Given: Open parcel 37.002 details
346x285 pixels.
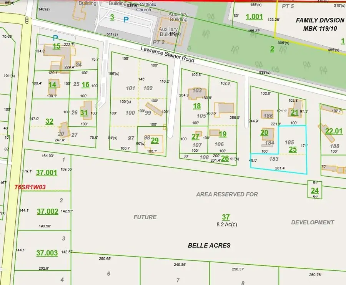Looking at the screenshot, I should tap(47, 211).
